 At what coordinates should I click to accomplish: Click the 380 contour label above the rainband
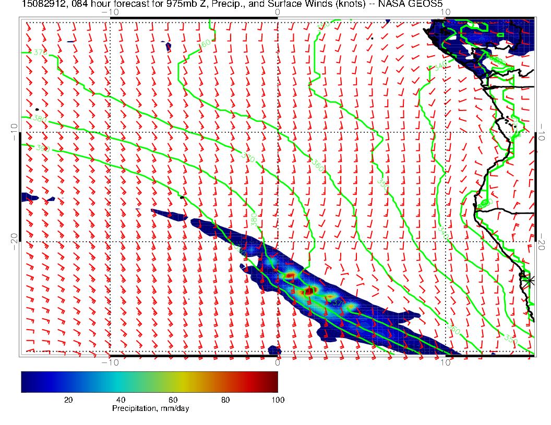tap(254, 220)
